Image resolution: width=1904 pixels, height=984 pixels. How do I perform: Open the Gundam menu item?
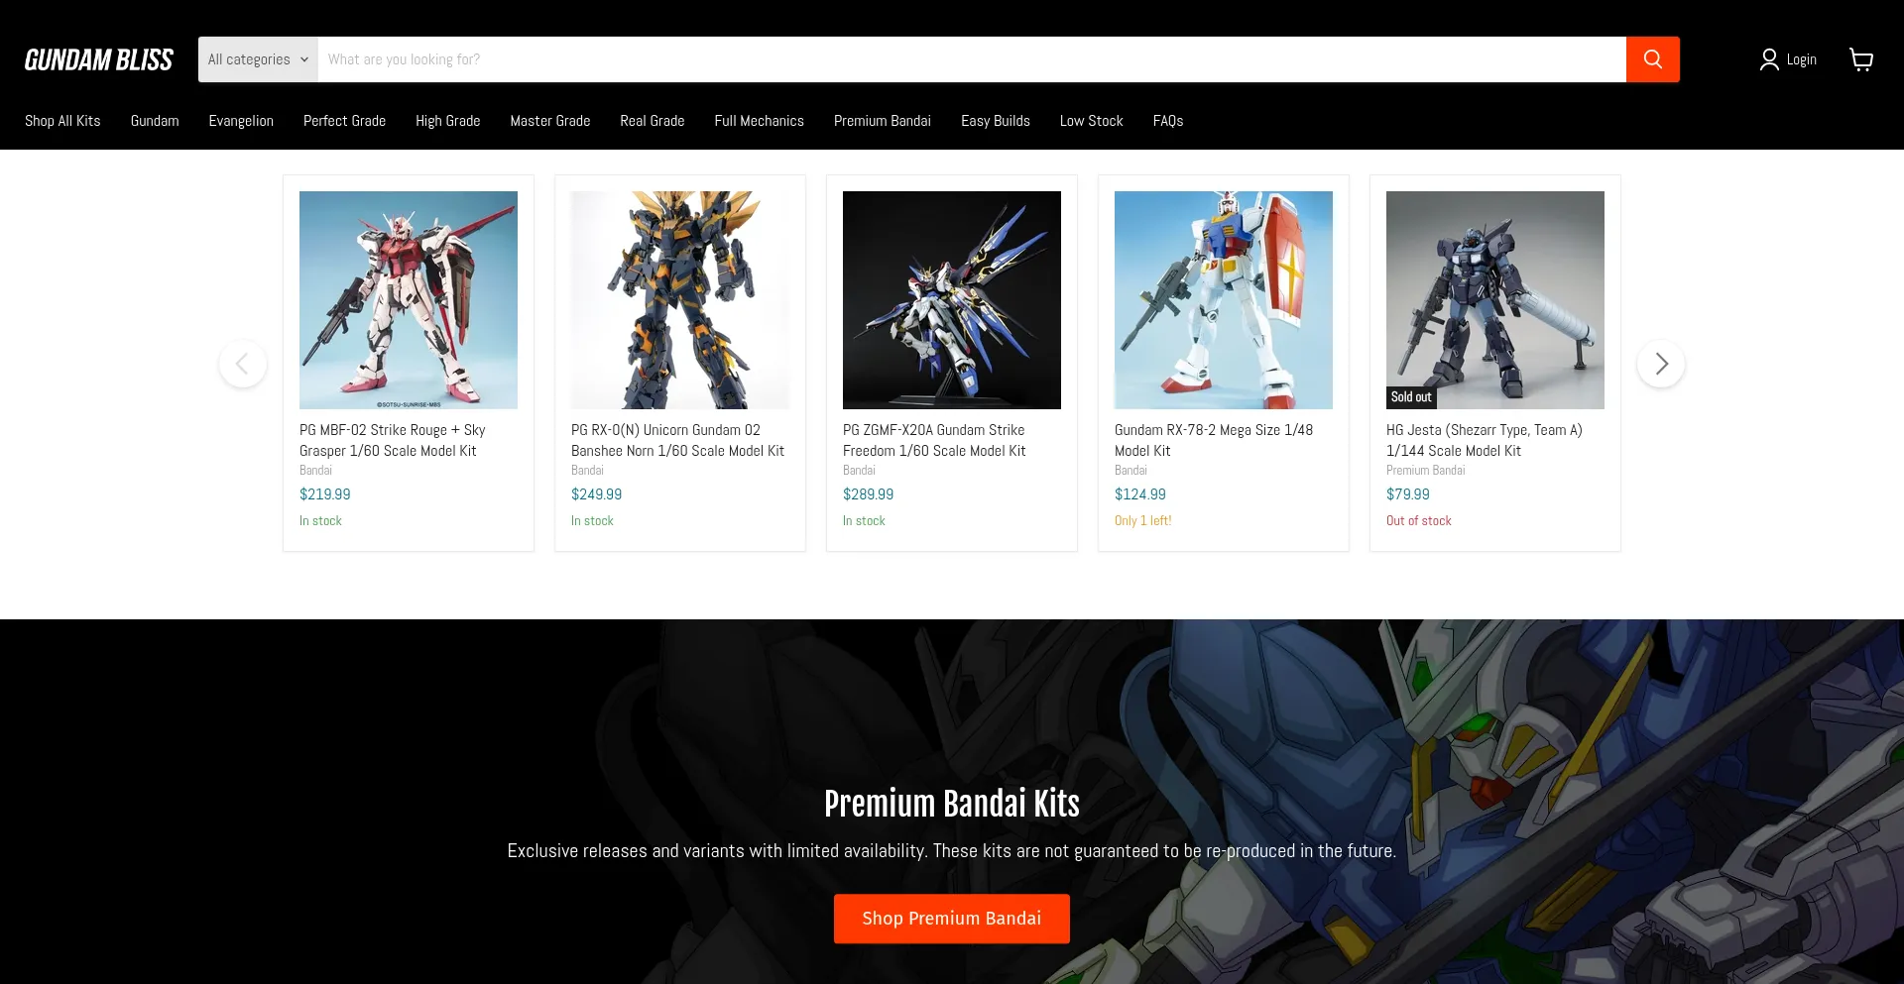coord(155,121)
